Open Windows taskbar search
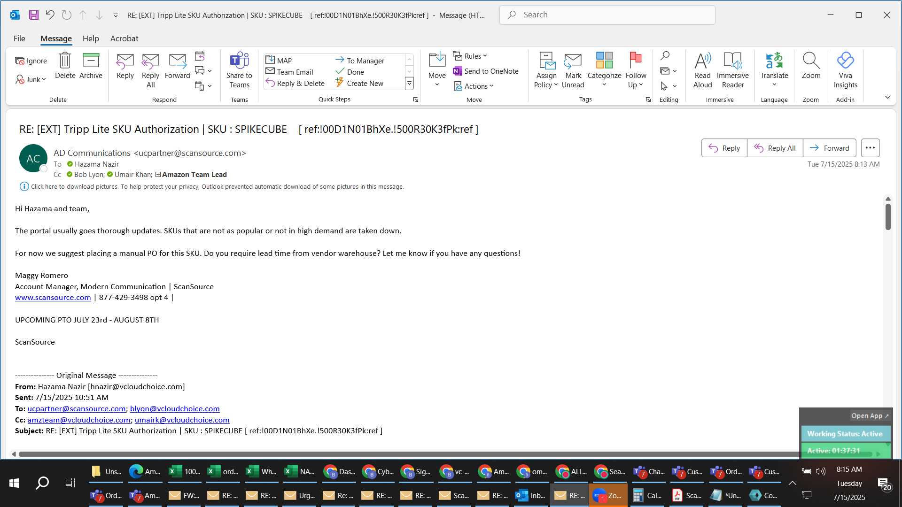This screenshot has width=902, height=507. click(x=42, y=483)
